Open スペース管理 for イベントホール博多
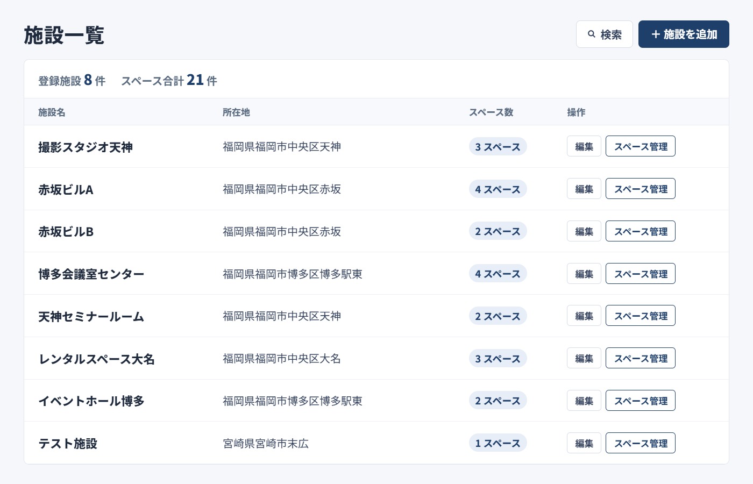753x484 pixels. tap(641, 401)
